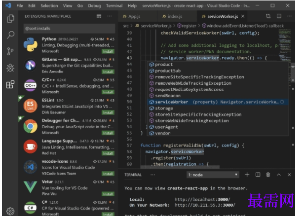The width and height of the screenshot is (303, 216).
Task: Maximize terminal panel with up chevron
Action: (x=279, y=175)
